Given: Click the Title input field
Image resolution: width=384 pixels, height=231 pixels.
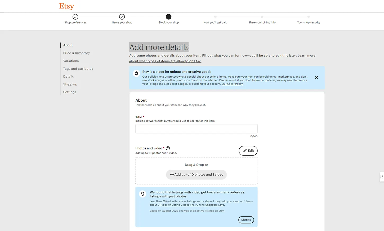Looking at the screenshot, I should pyautogui.click(x=196, y=129).
